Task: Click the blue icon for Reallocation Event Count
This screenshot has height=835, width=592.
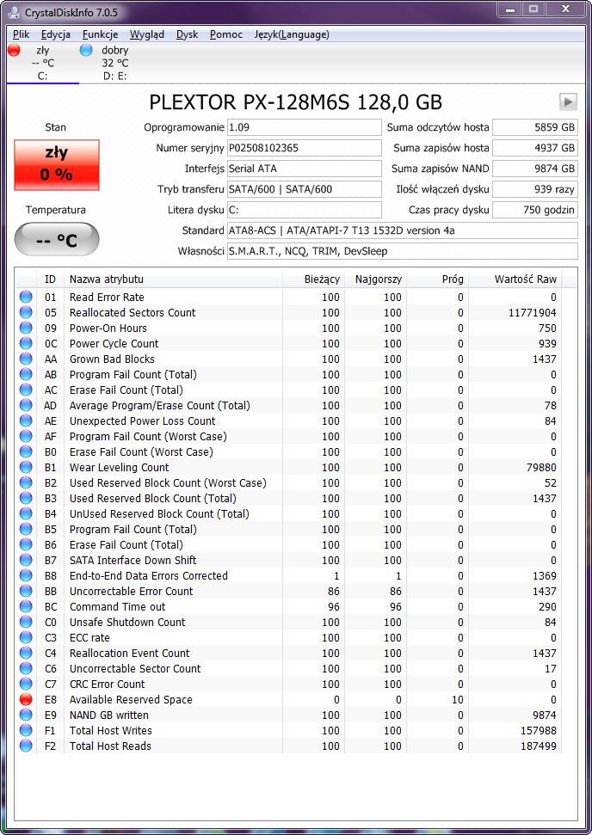Action: coord(26,653)
